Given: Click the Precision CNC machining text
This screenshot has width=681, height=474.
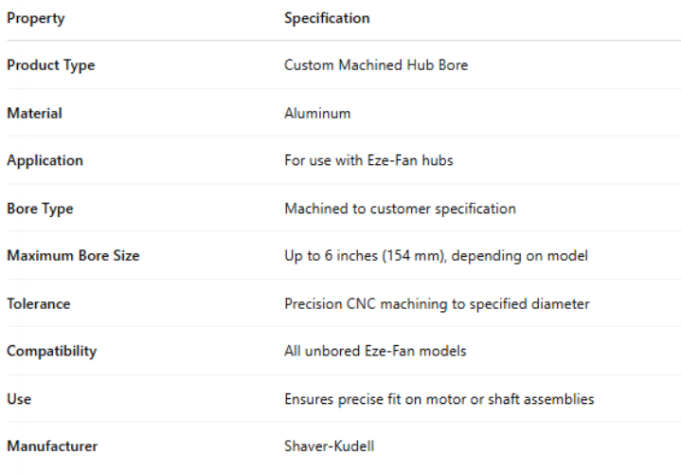Looking at the screenshot, I should 437,303.
